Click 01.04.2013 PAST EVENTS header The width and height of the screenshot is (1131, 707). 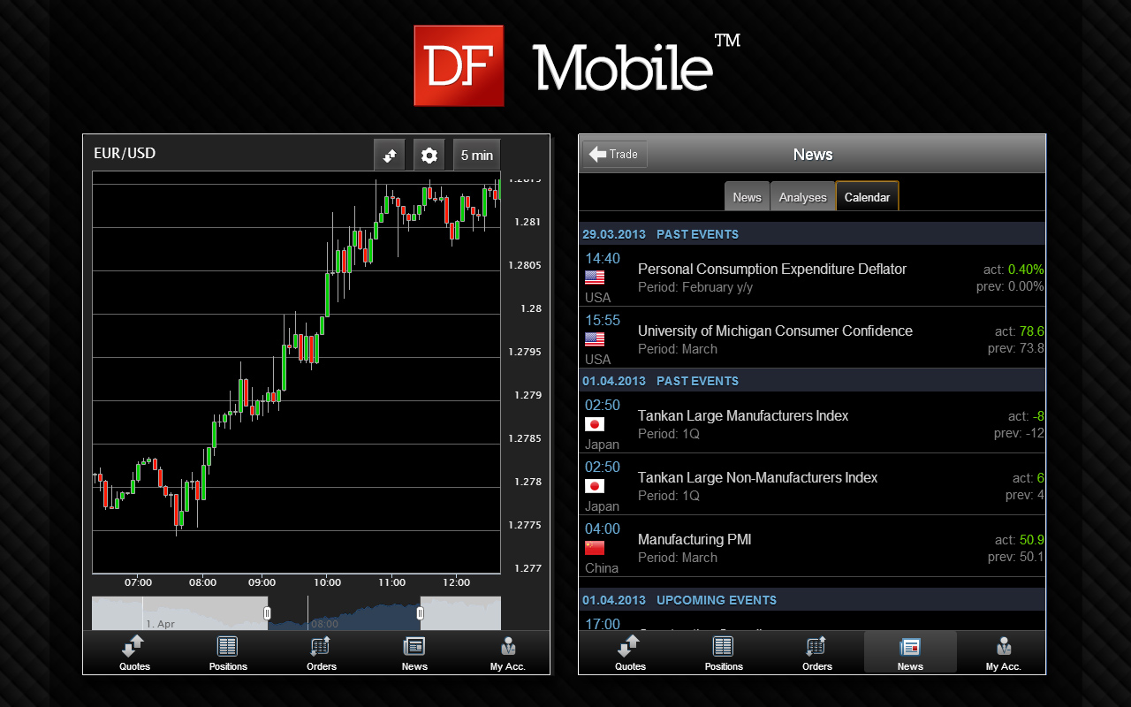click(x=812, y=381)
